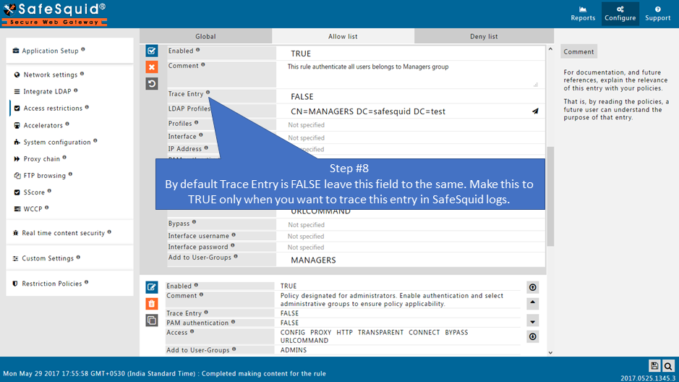Click the ADMINS user-group value

click(293, 350)
